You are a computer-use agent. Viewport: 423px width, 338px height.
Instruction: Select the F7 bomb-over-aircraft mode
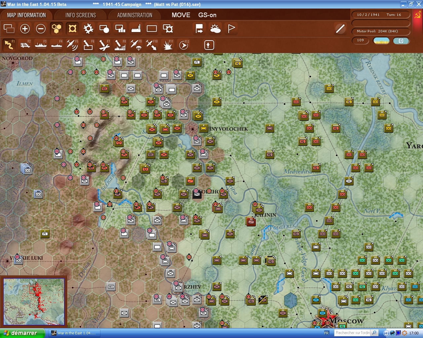(104, 45)
